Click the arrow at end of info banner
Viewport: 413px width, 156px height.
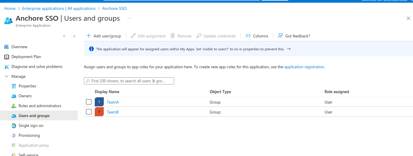click(289, 49)
